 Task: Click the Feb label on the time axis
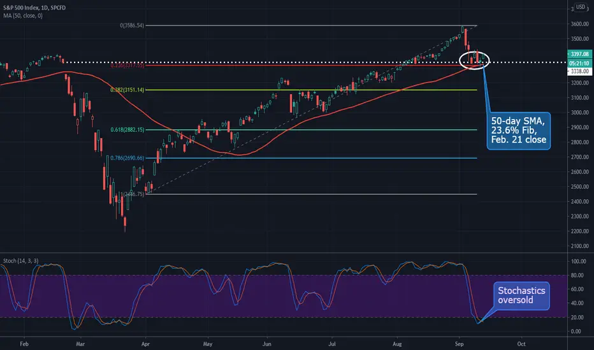click(x=24, y=344)
